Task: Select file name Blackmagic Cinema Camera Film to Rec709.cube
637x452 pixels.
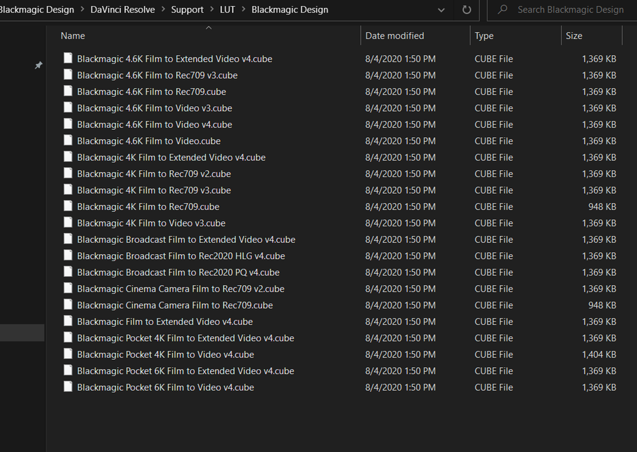Action: pos(175,305)
